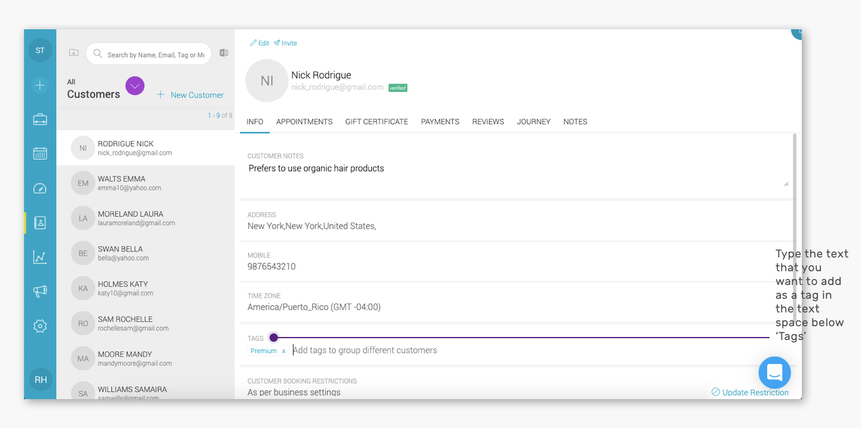Open the briefcase services icon
The image size is (861, 429).
[x=40, y=119]
